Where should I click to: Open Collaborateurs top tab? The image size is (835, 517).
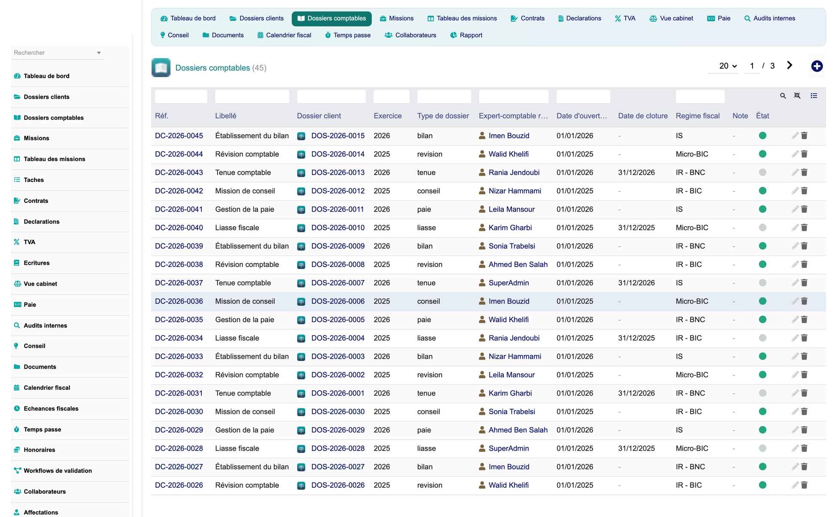(411, 35)
